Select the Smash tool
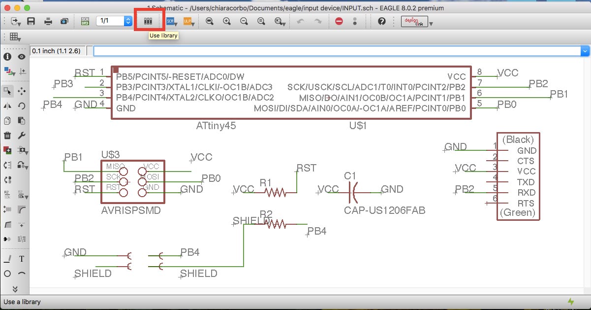 (7, 209)
